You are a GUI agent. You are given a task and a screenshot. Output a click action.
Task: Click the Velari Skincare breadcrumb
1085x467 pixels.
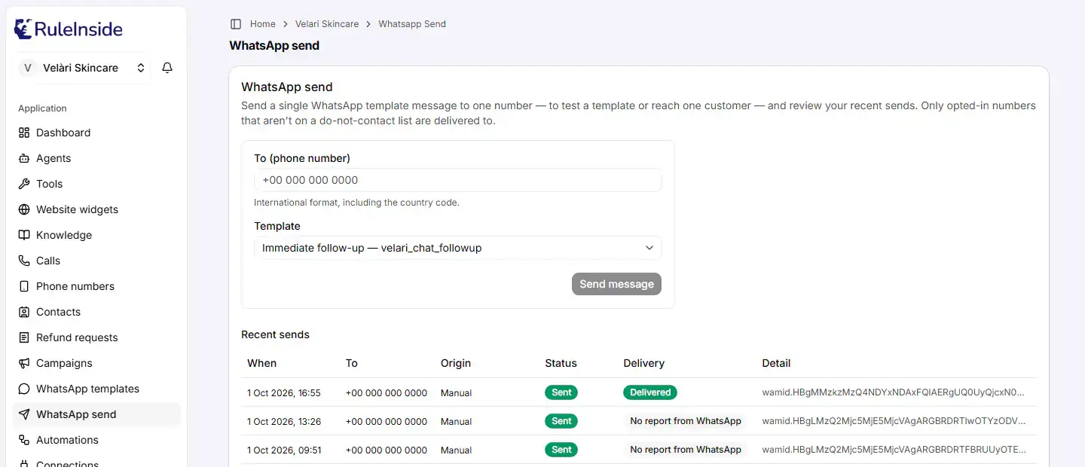pyautogui.click(x=327, y=24)
